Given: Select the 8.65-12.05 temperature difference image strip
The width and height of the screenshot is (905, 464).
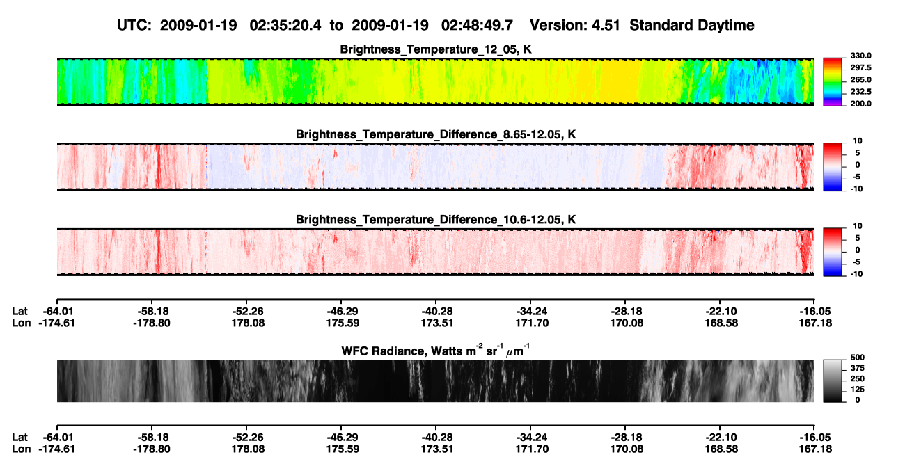Looking at the screenshot, I should [435, 166].
